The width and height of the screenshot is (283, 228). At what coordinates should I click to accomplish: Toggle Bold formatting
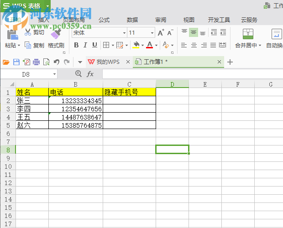[x=76, y=45]
